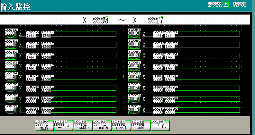Select the X0015 bit lamp
The height and width of the screenshot is (135, 255).
(134, 88)
